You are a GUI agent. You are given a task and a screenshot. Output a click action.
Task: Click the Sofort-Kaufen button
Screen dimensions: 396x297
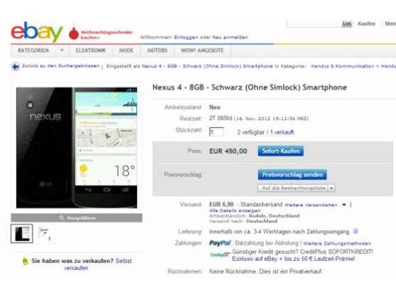(281, 151)
